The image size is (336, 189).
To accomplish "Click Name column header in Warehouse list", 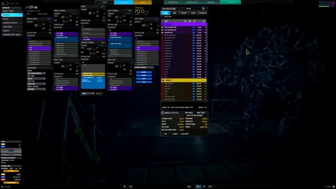I will (166, 21).
